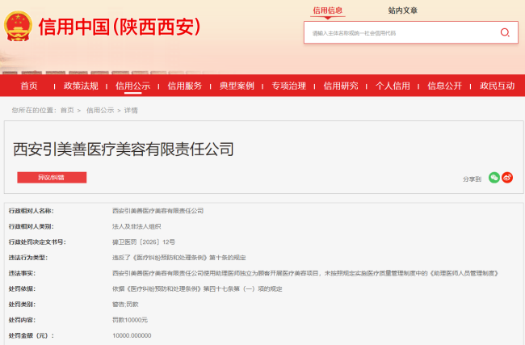Click the 处罚依据 value text
Screen dimensions: 525x345
(197, 288)
